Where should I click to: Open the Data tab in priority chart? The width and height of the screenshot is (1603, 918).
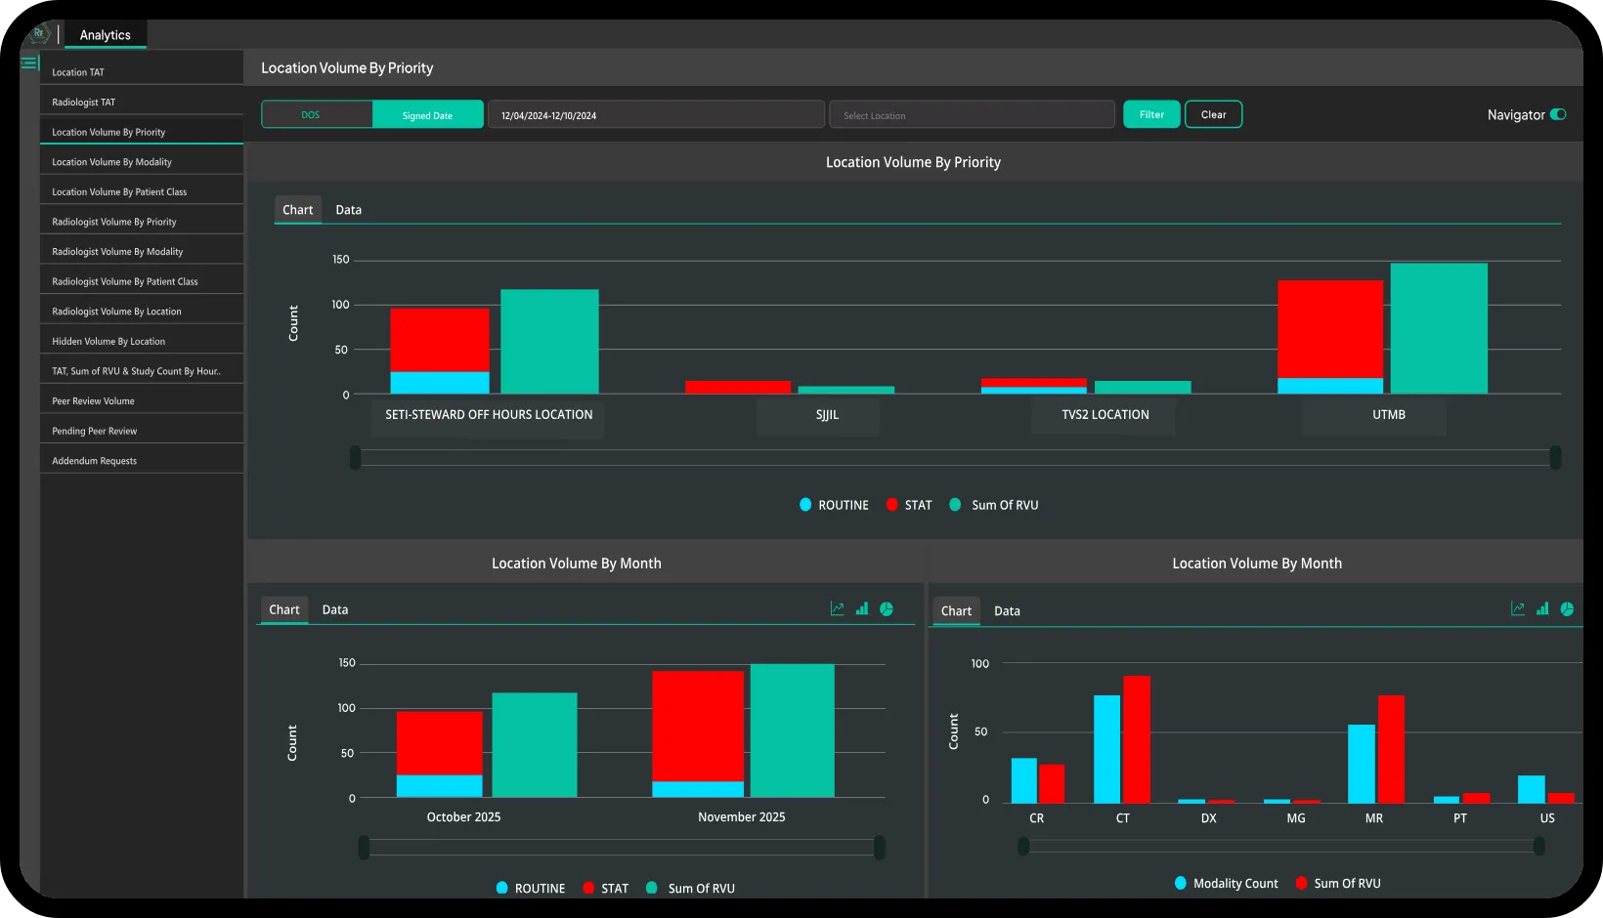tap(348, 210)
